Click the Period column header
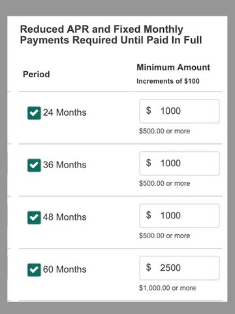Screen dimensions: 235x314 37,75
